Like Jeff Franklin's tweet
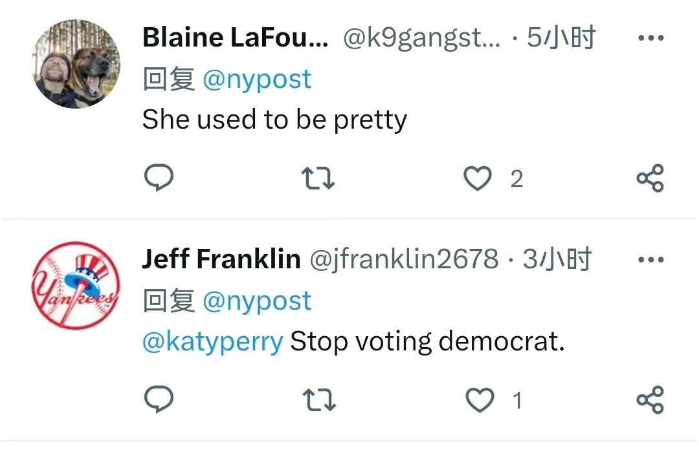Viewport: 699px width, 459px height. (480, 400)
